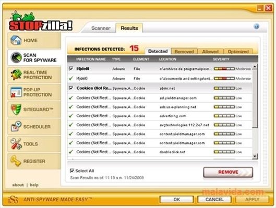Open REAL-TIME PROTECTION section
The image size is (276, 208).
click(34, 75)
